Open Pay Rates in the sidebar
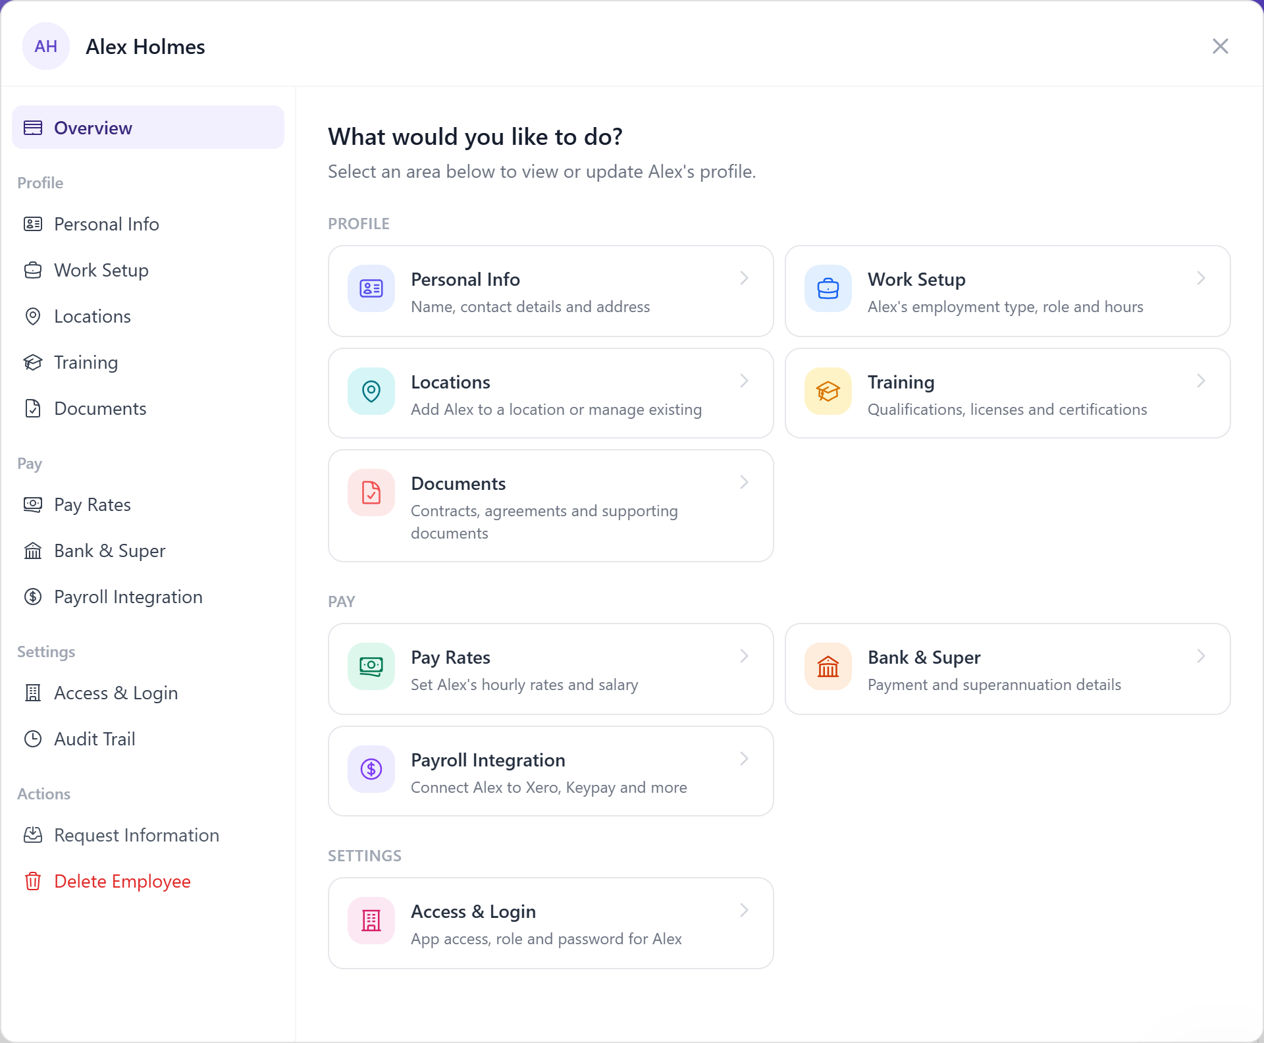 click(x=148, y=504)
